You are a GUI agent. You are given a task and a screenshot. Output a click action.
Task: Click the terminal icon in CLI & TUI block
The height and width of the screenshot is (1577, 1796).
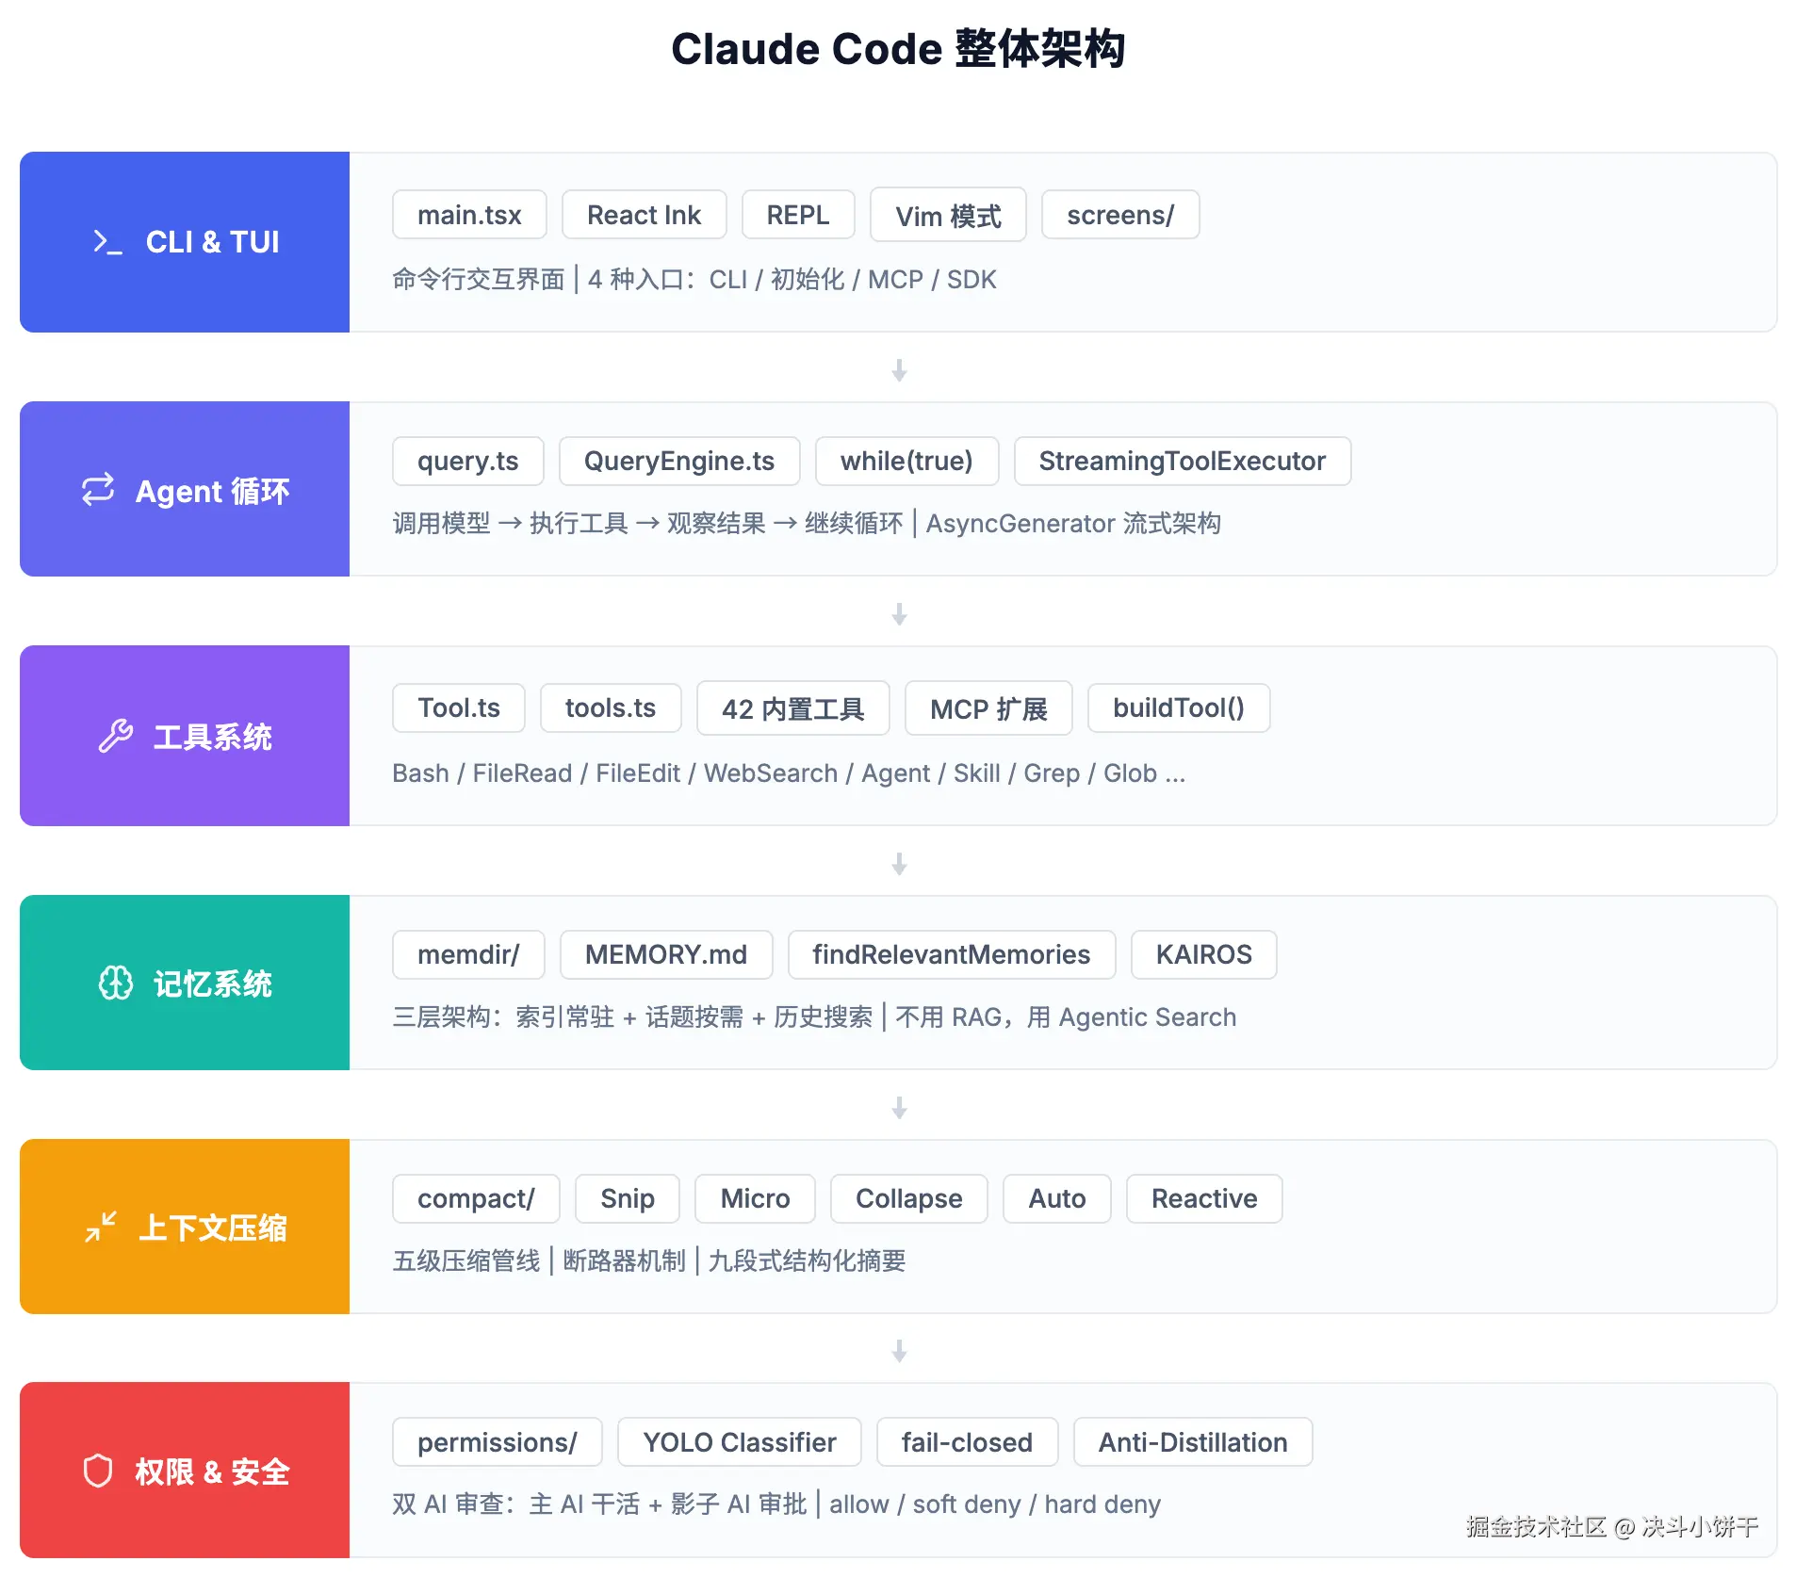(106, 242)
